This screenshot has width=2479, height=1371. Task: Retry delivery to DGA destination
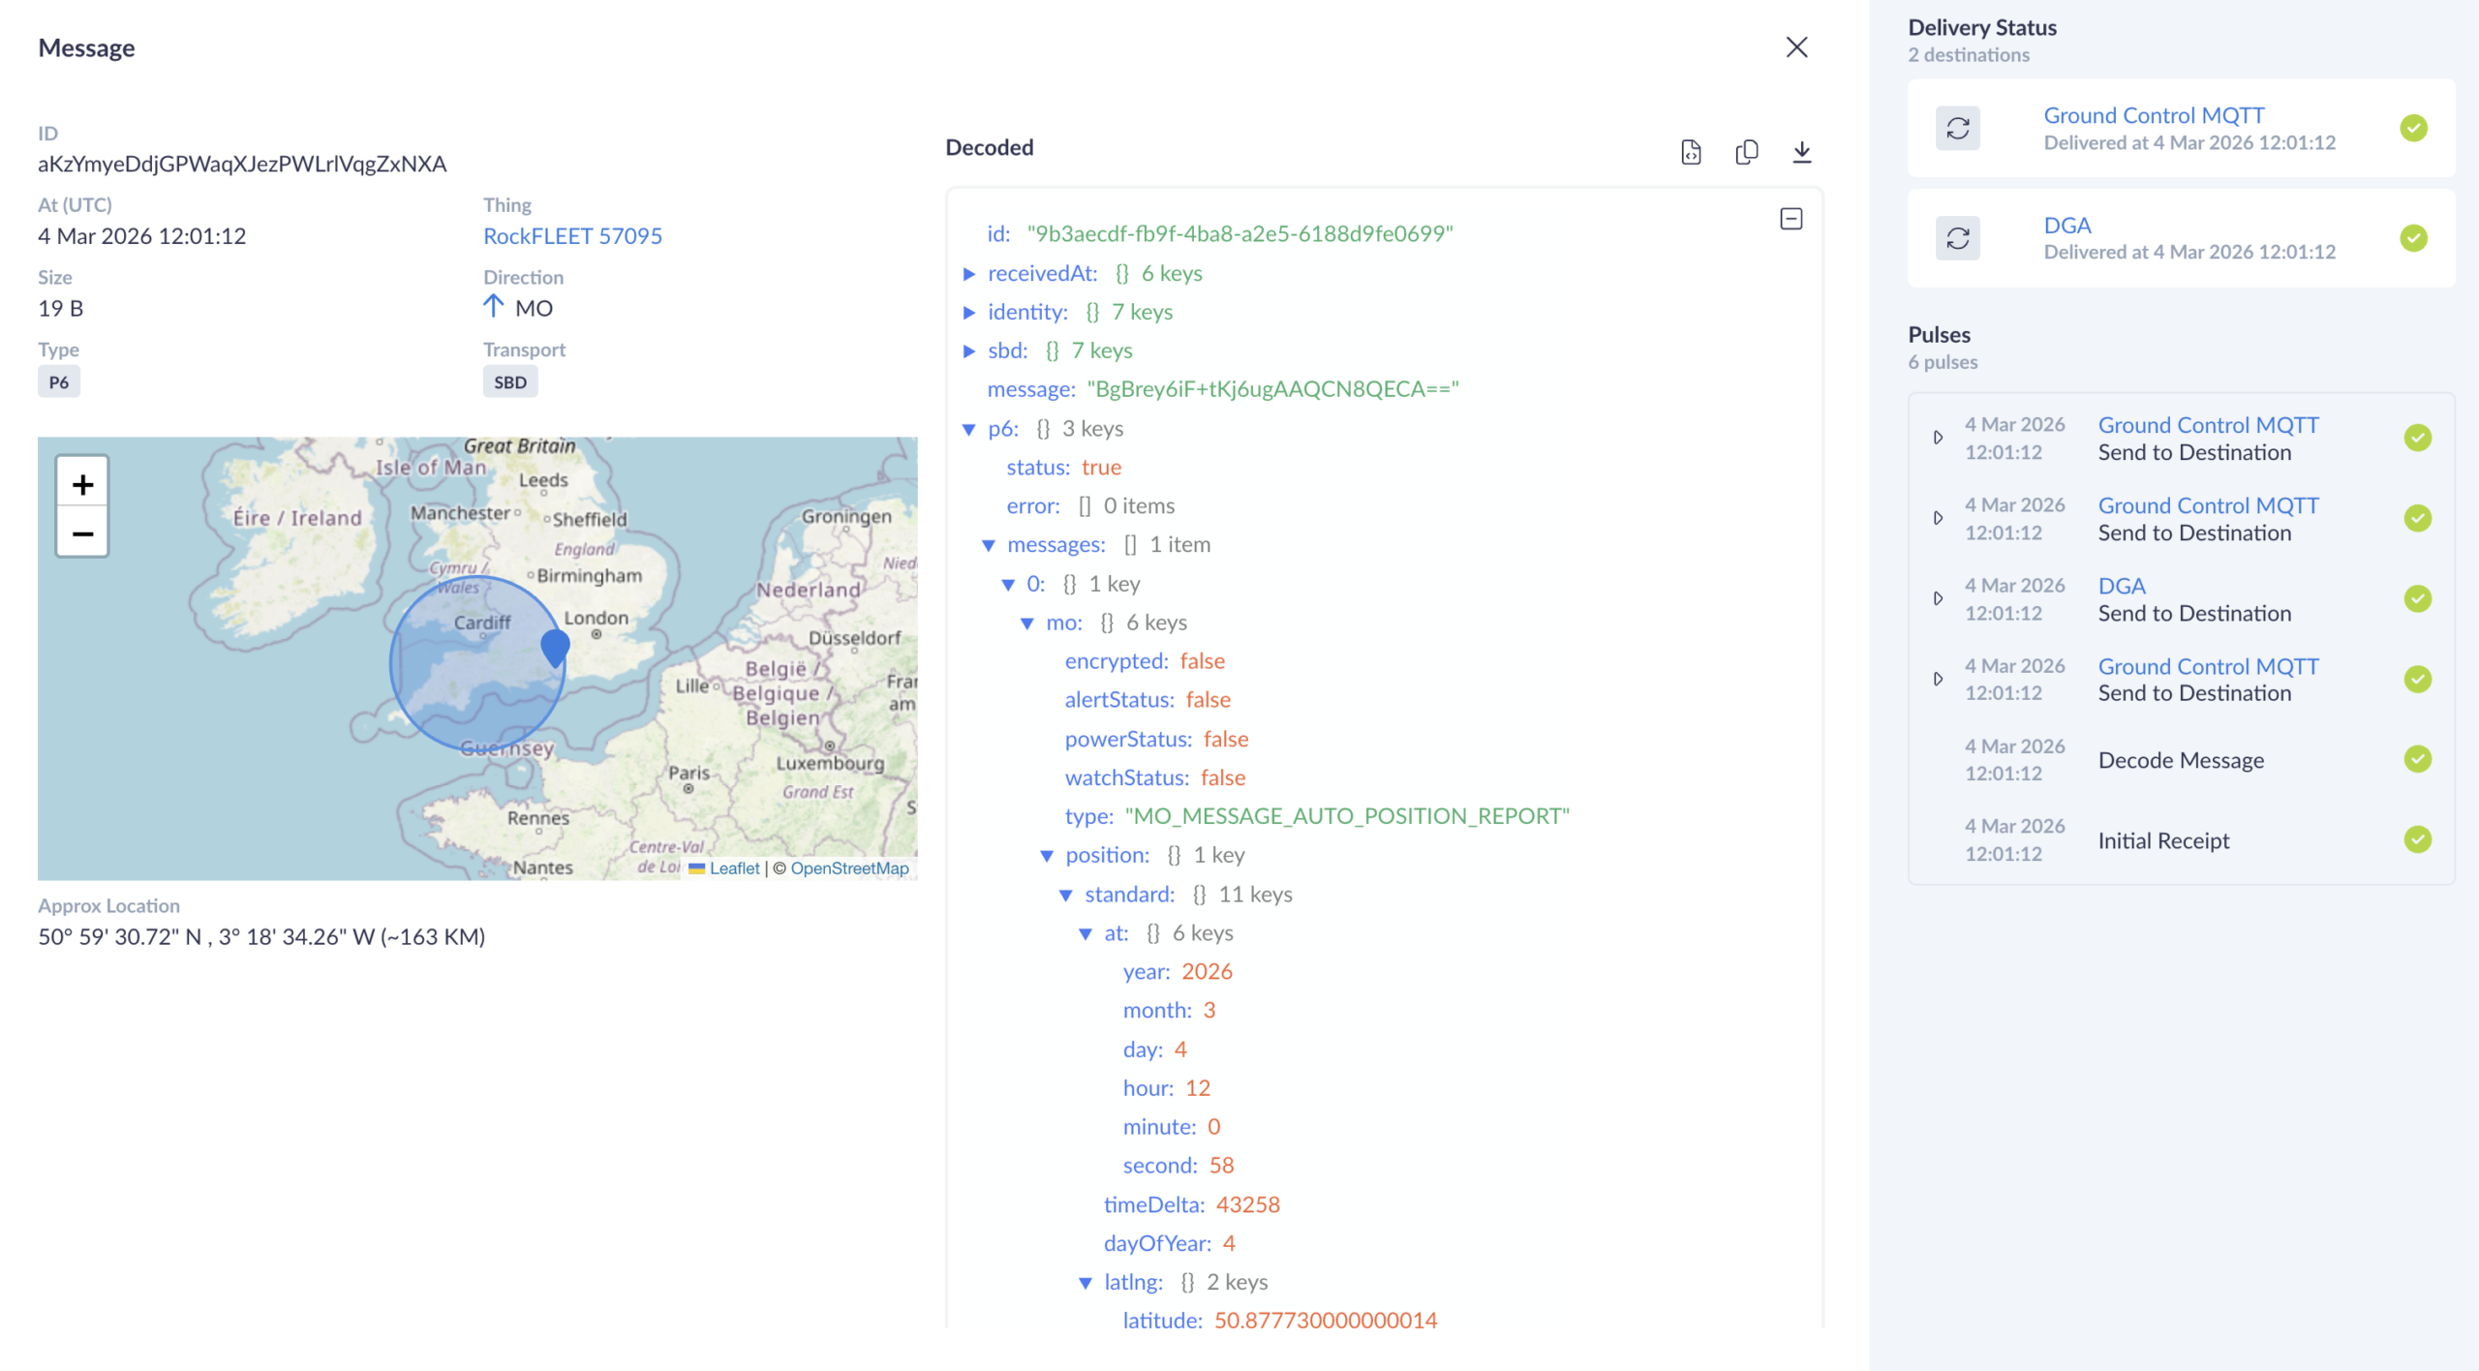[1958, 237]
